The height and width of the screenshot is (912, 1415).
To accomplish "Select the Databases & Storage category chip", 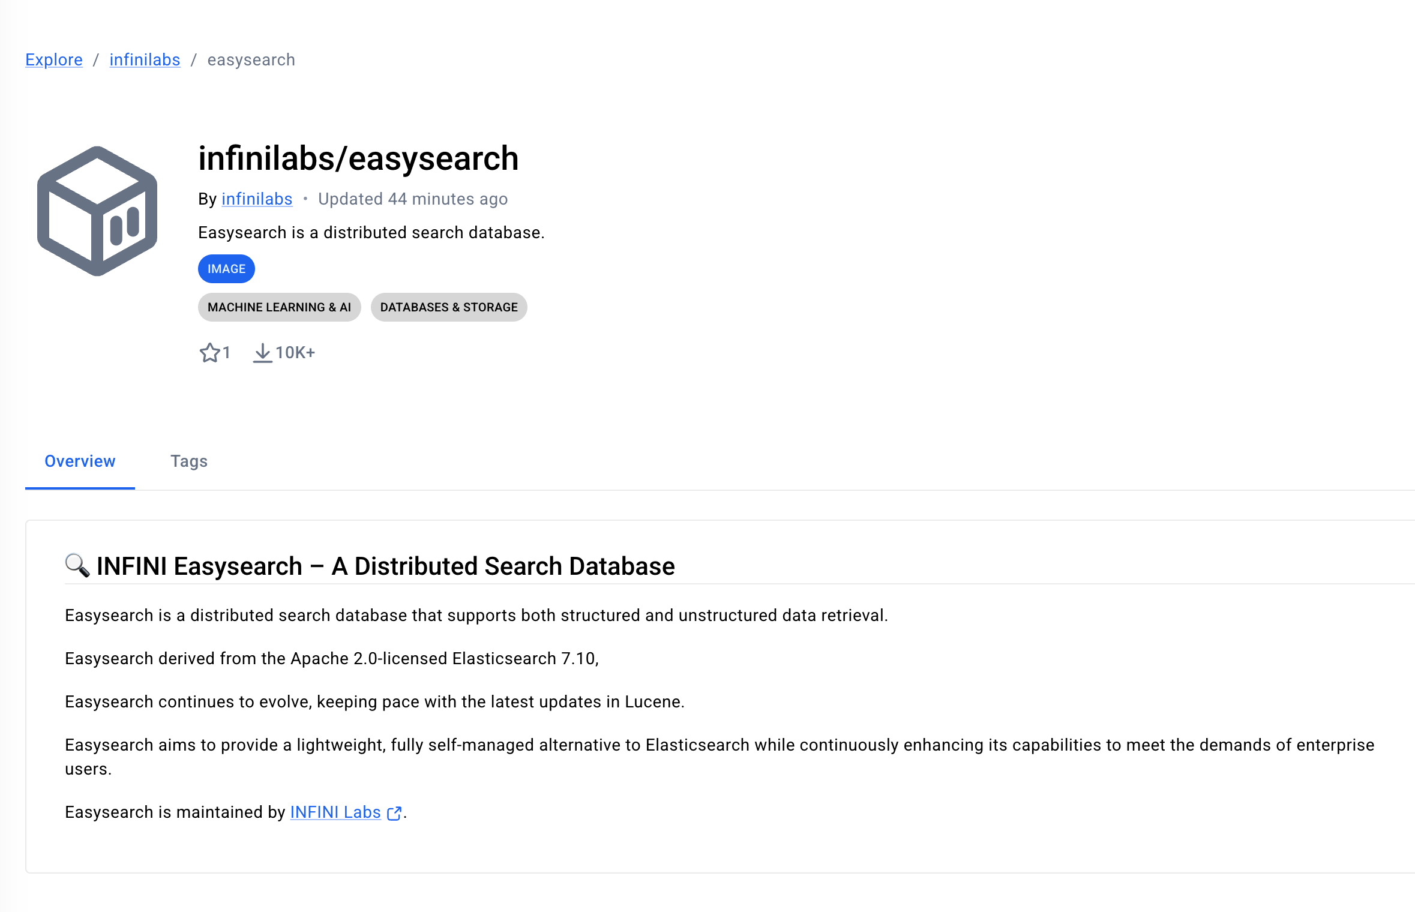I will point(449,307).
